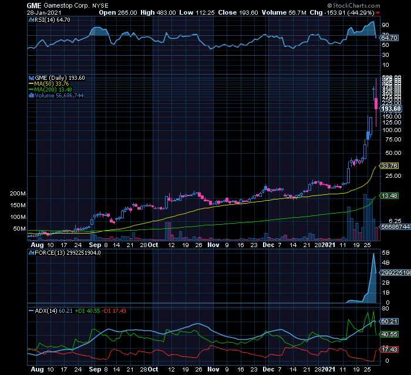The image size is (411, 375).
Task: Click the GME (Daily) 193.60 legend label
Action: [x=60, y=78]
